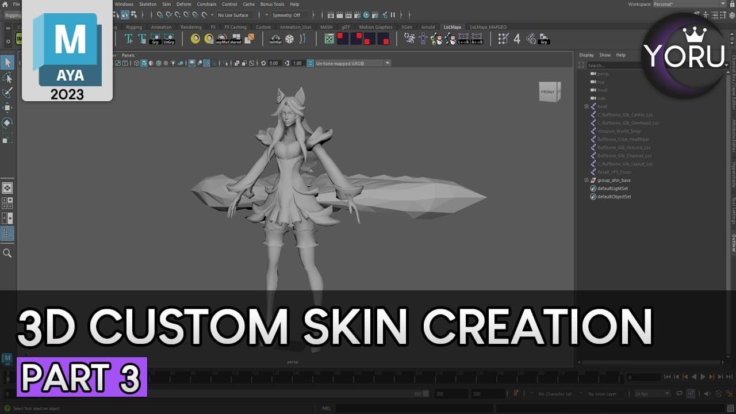Click the normal shelf icon

point(275,39)
